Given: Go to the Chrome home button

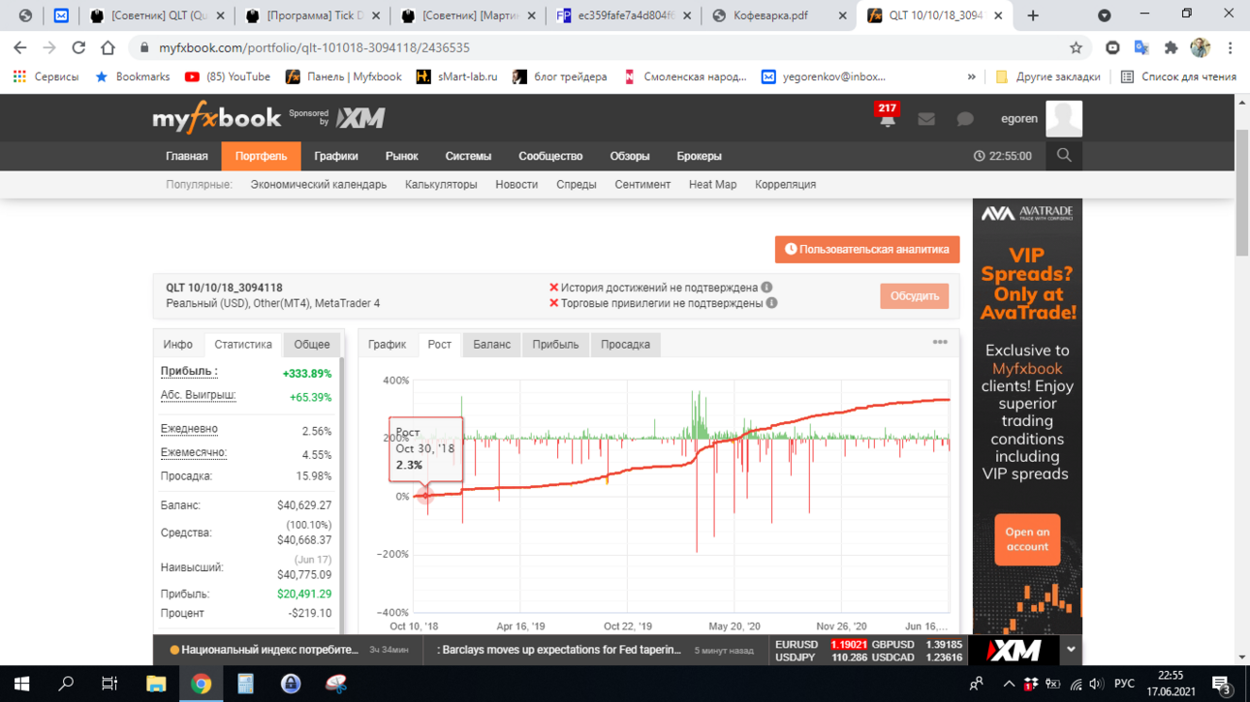Looking at the screenshot, I should (x=108, y=47).
